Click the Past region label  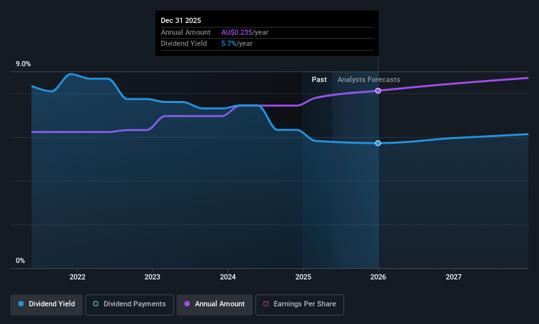click(319, 80)
